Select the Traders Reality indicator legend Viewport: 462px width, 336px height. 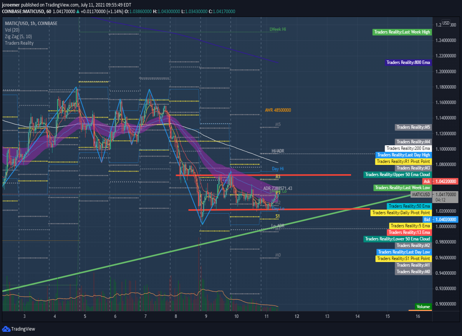19,43
